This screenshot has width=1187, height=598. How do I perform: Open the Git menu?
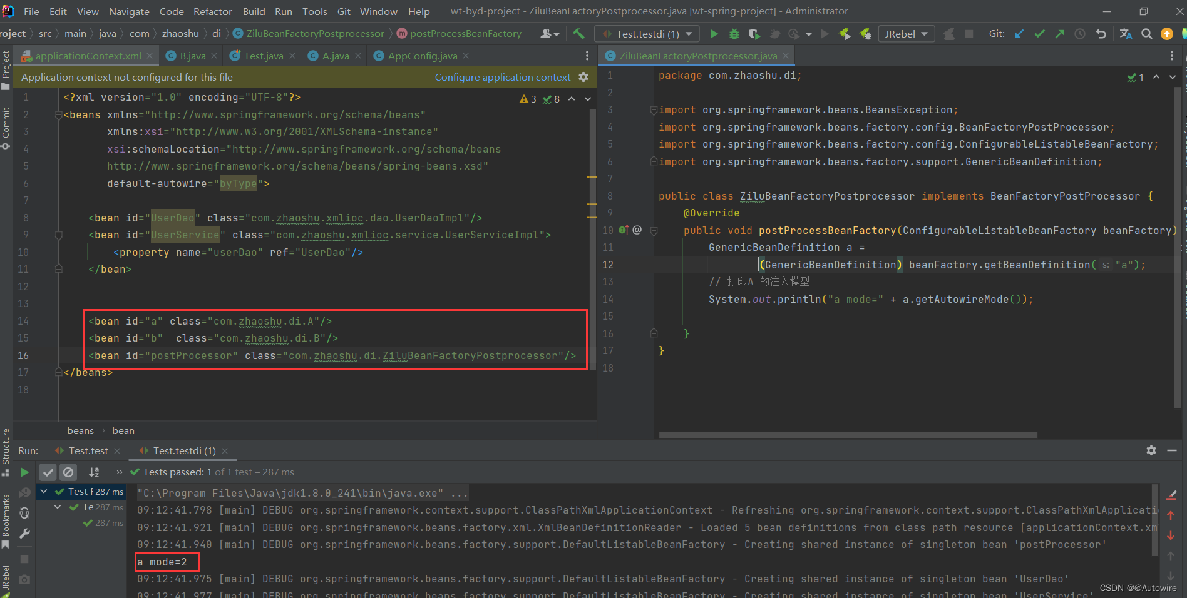coord(344,11)
